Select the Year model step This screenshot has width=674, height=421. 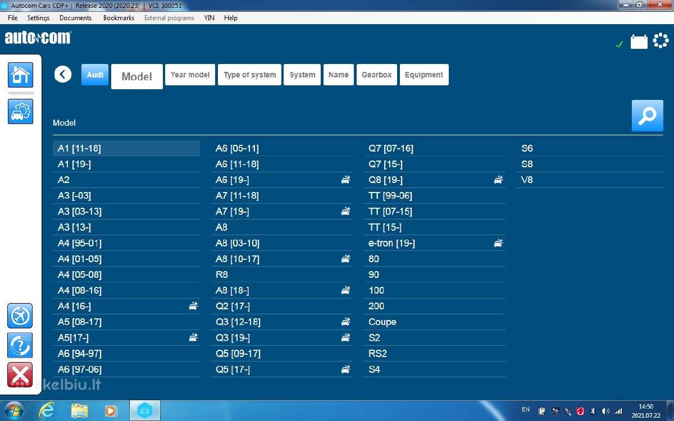pyautogui.click(x=190, y=75)
